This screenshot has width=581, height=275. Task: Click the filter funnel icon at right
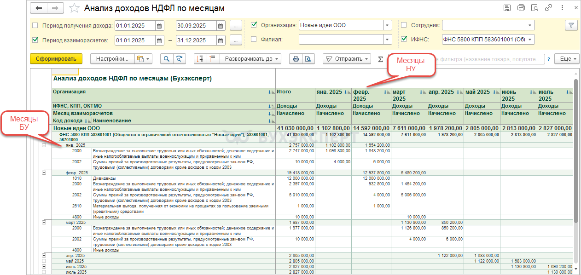click(x=571, y=26)
